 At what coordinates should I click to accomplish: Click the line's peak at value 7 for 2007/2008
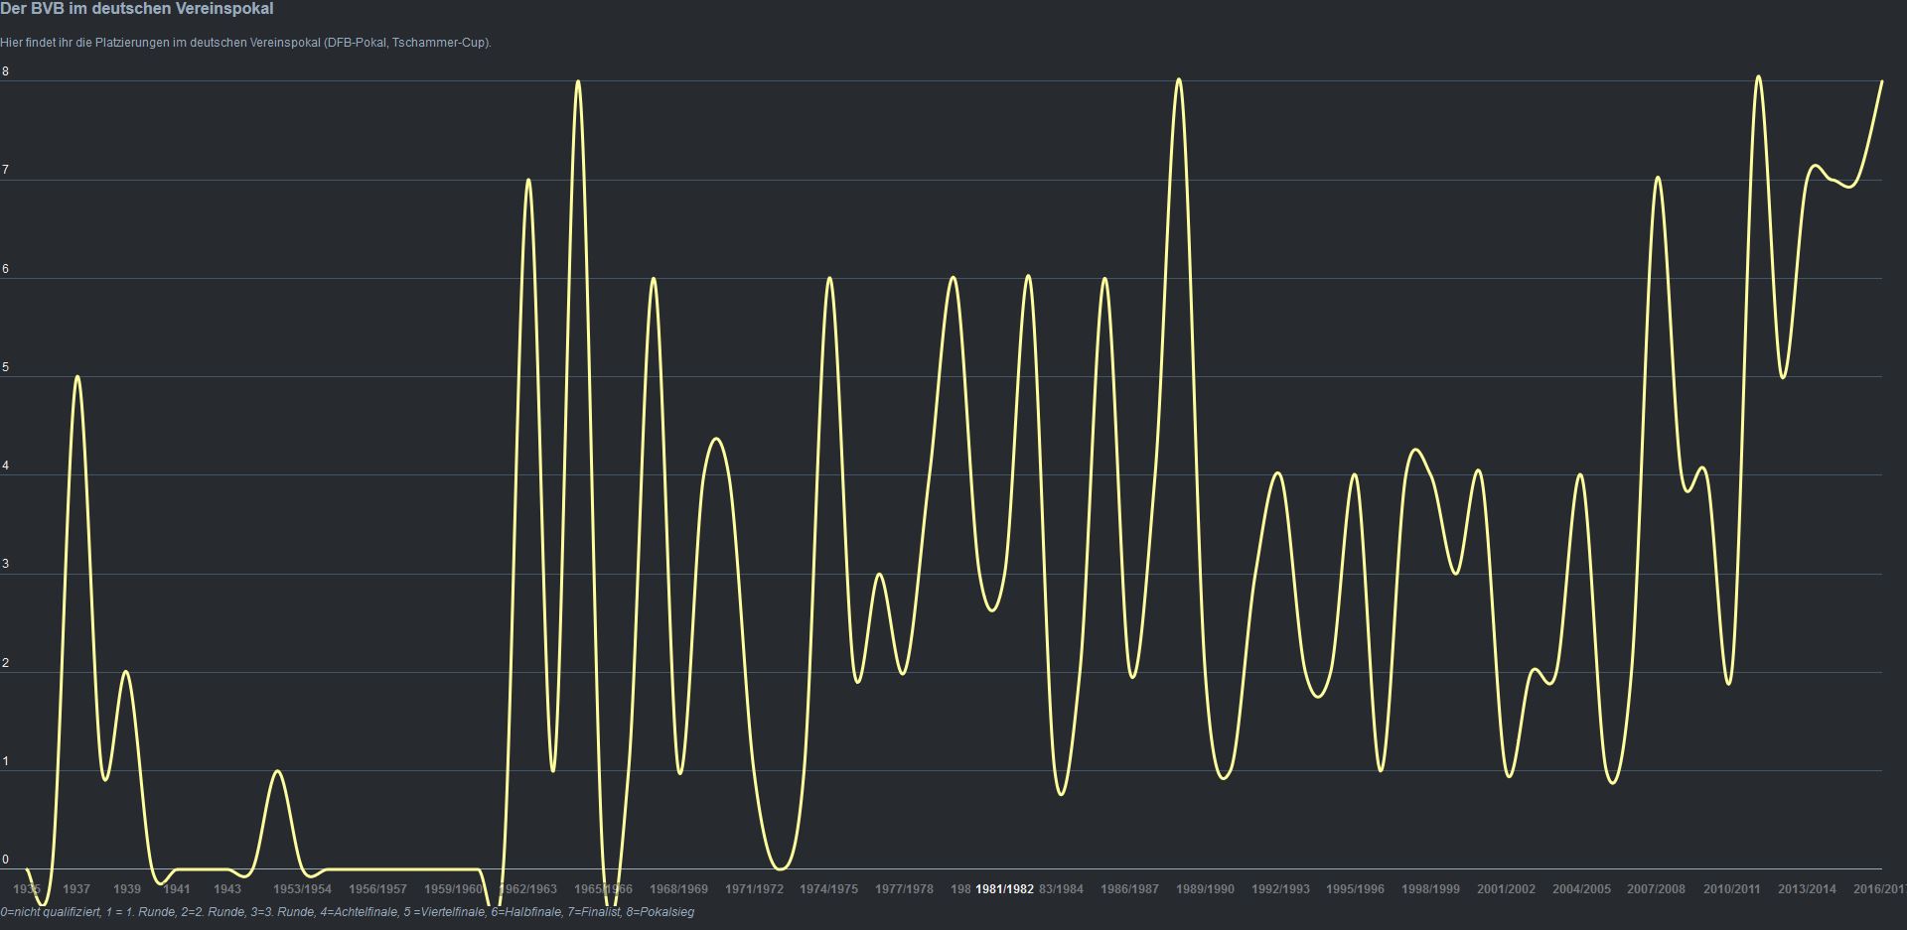1657,178
